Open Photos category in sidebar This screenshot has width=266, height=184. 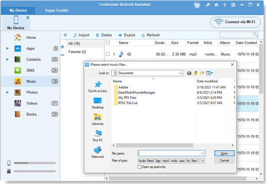click(x=31, y=92)
